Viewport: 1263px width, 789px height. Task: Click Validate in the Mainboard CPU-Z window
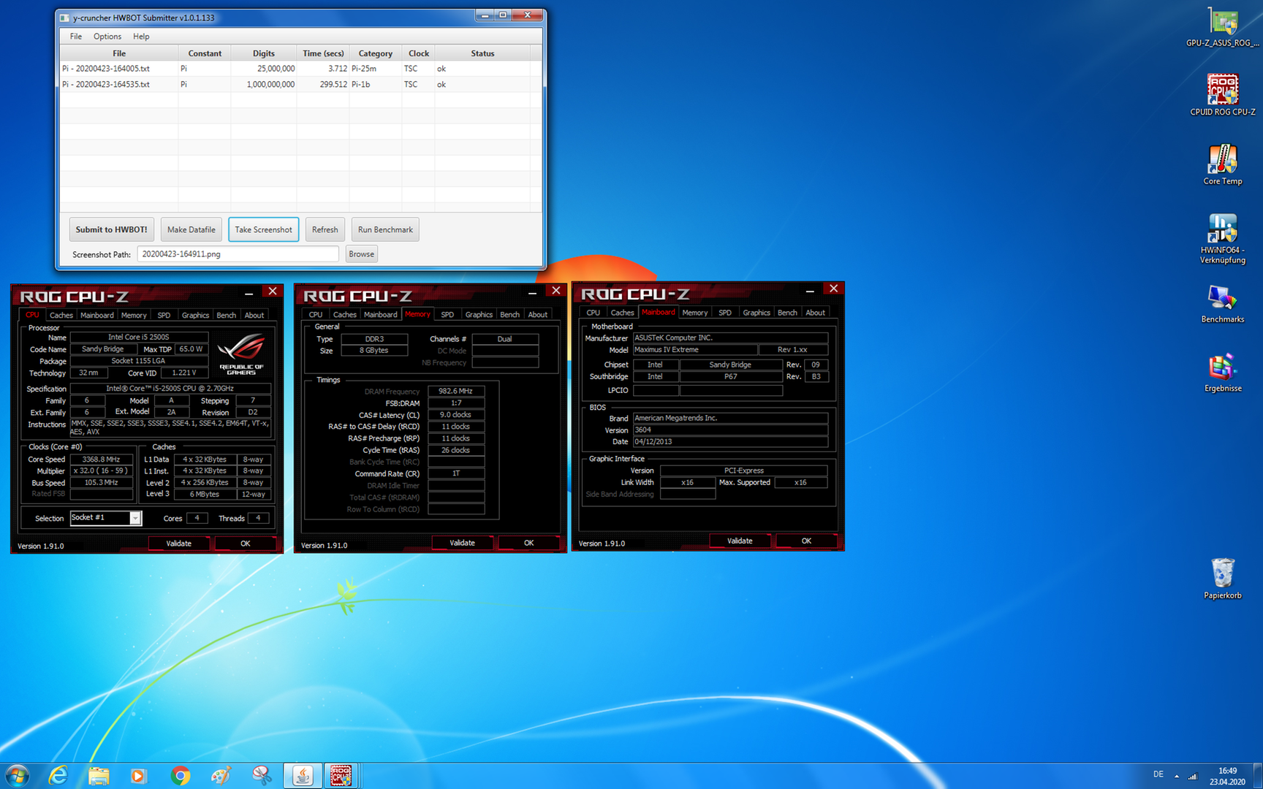740,541
